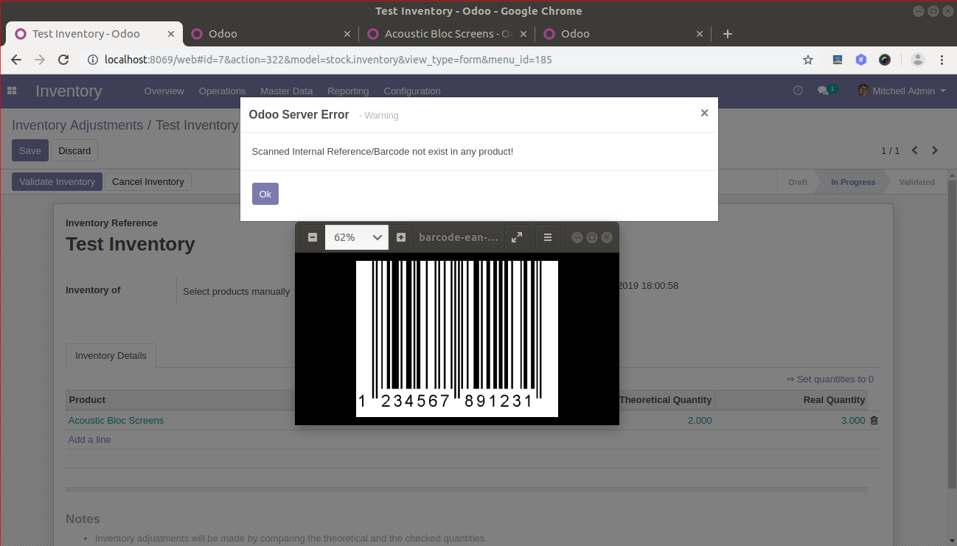This screenshot has width=957, height=546.
Task: Click Select products manually value
Action: coord(236,292)
